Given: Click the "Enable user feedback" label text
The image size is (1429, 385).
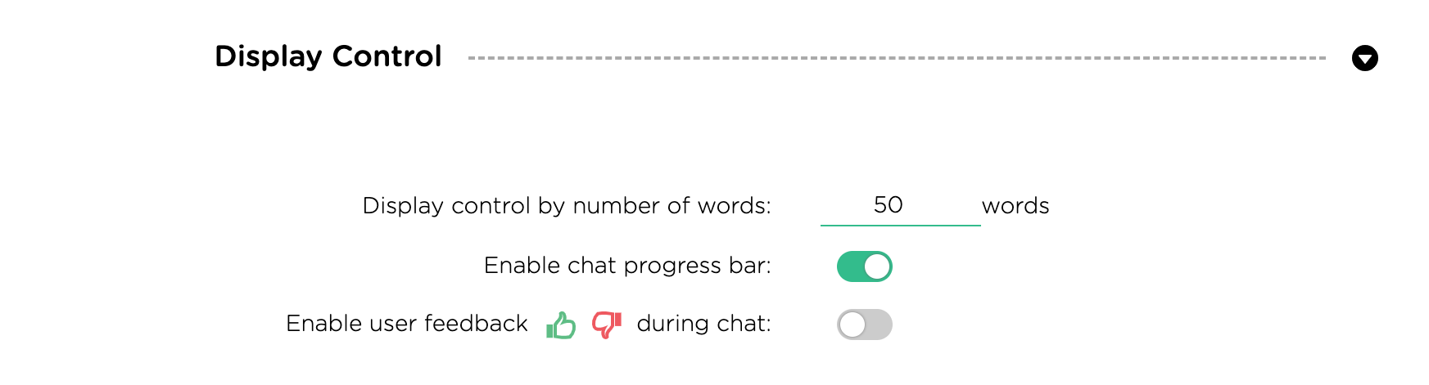Looking at the screenshot, I should pos(407,324).
